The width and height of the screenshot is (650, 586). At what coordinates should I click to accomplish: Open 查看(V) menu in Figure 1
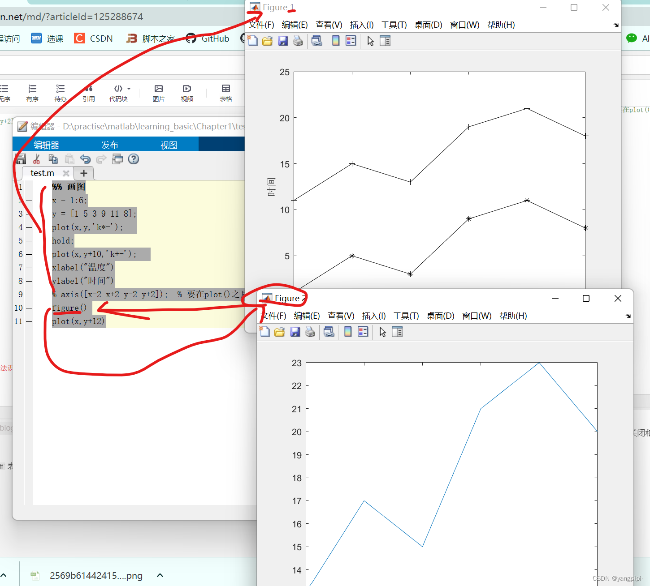pos(329,25)
